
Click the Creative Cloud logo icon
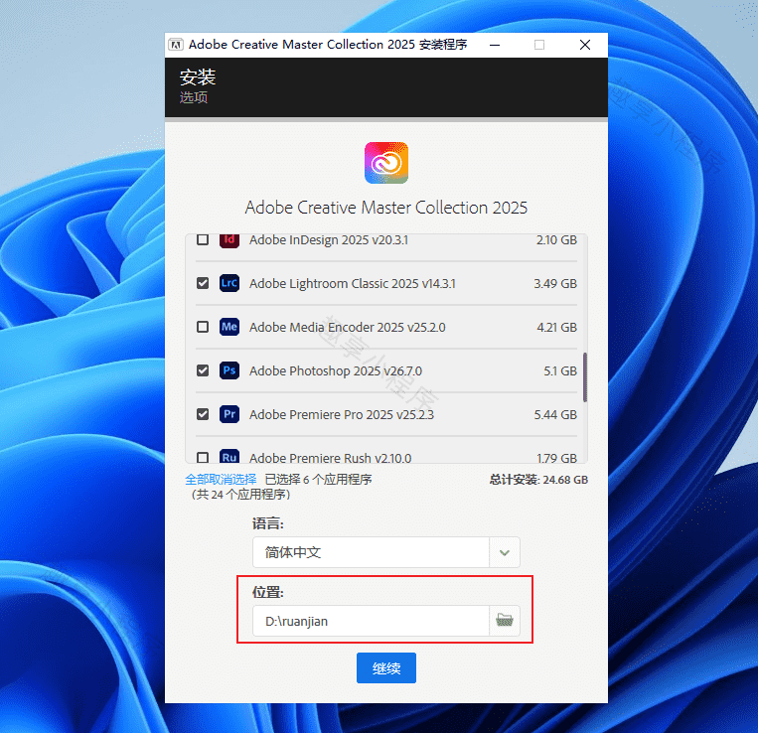(x=386, y=163)
